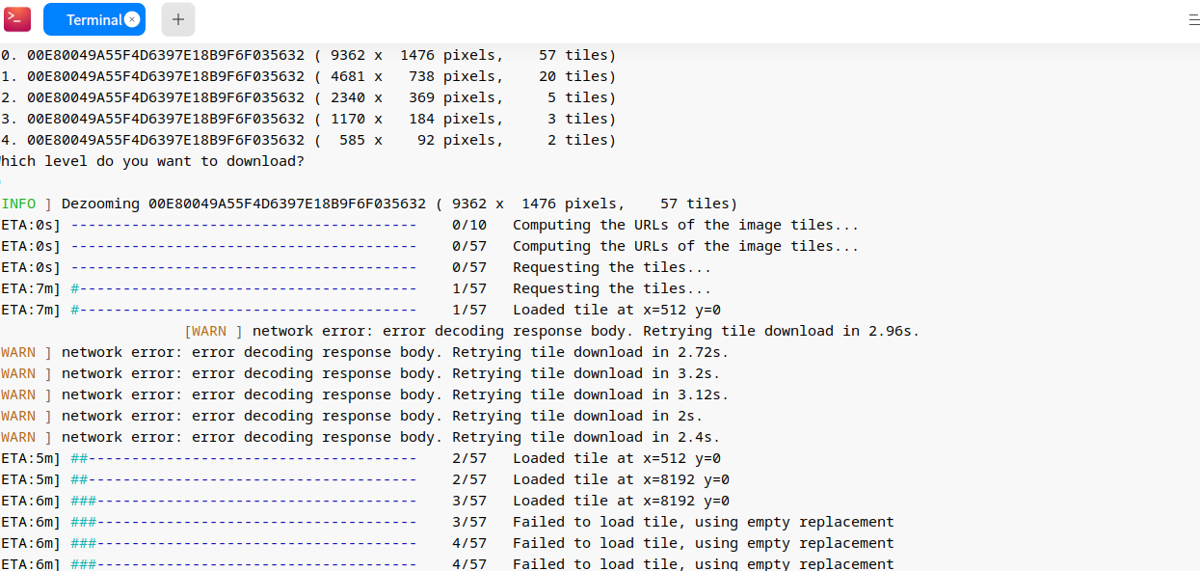Close the Terminal tab
This screenshot has width=1200, height=571.
tap(132, 19)
